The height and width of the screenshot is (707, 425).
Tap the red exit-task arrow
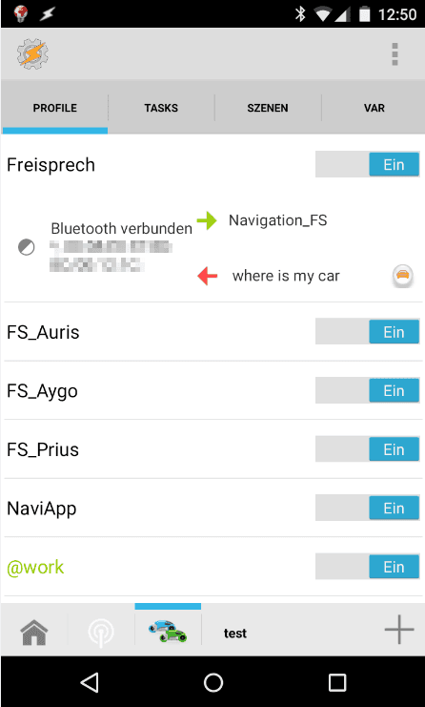click(x=207, y=276)
